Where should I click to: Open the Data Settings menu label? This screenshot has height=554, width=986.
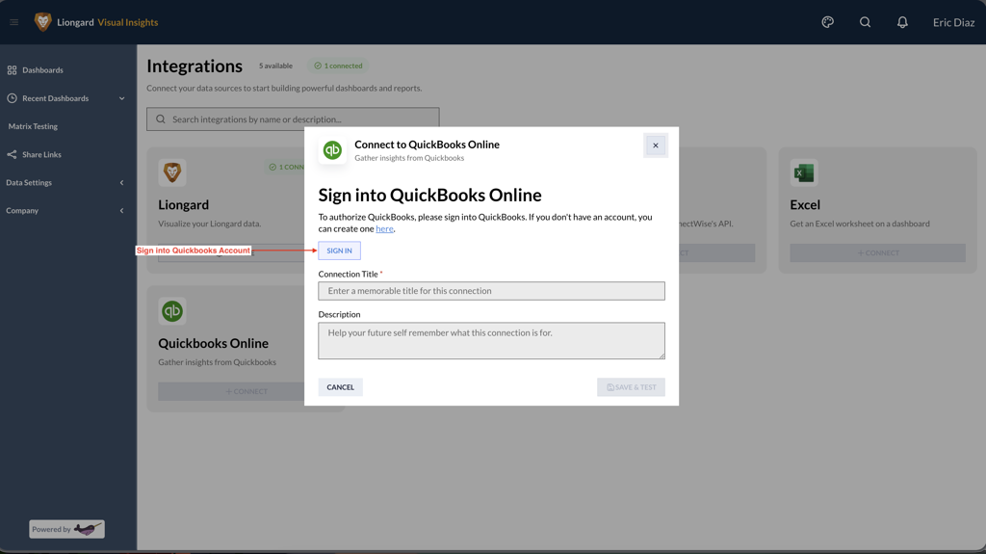29,182
